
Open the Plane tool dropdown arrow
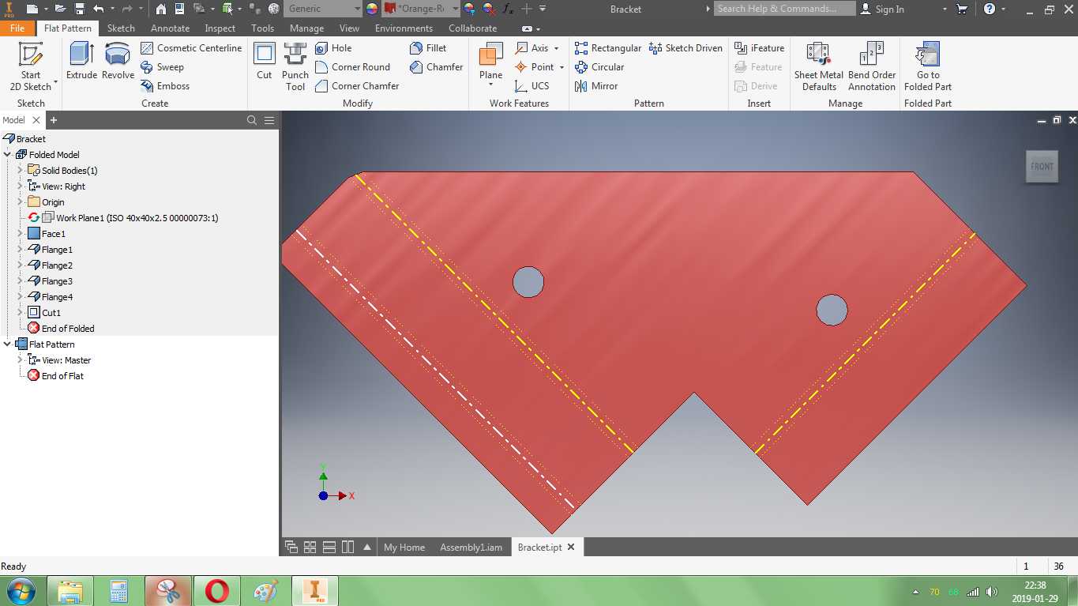[490, 85]
